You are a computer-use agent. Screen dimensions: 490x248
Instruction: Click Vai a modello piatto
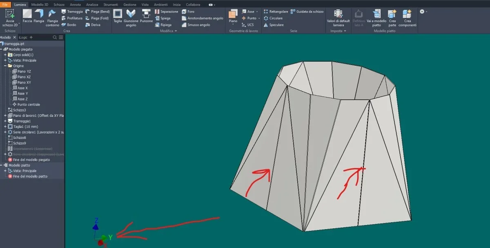(x=376, y=18)
